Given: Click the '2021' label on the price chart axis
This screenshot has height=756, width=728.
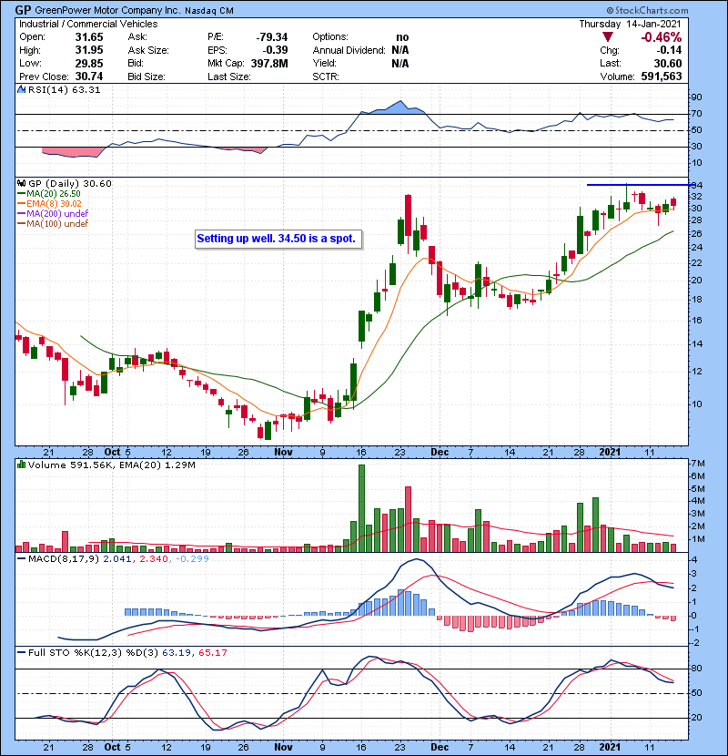Looking at the screenshot, I should pyautogui.click(x=613, y=452).
